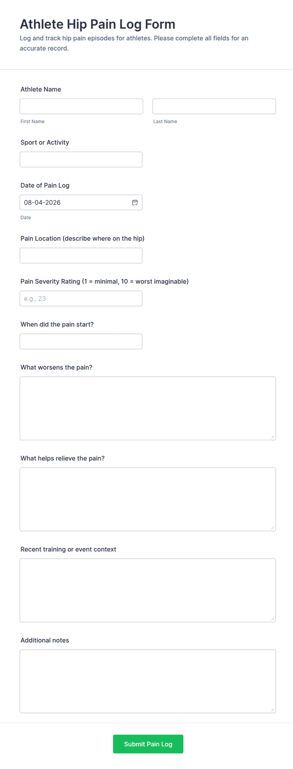
Task: Click the Athlete Name label
Action: point(41,89)
